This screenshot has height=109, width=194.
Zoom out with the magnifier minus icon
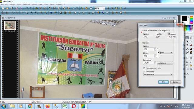[112, 8]
